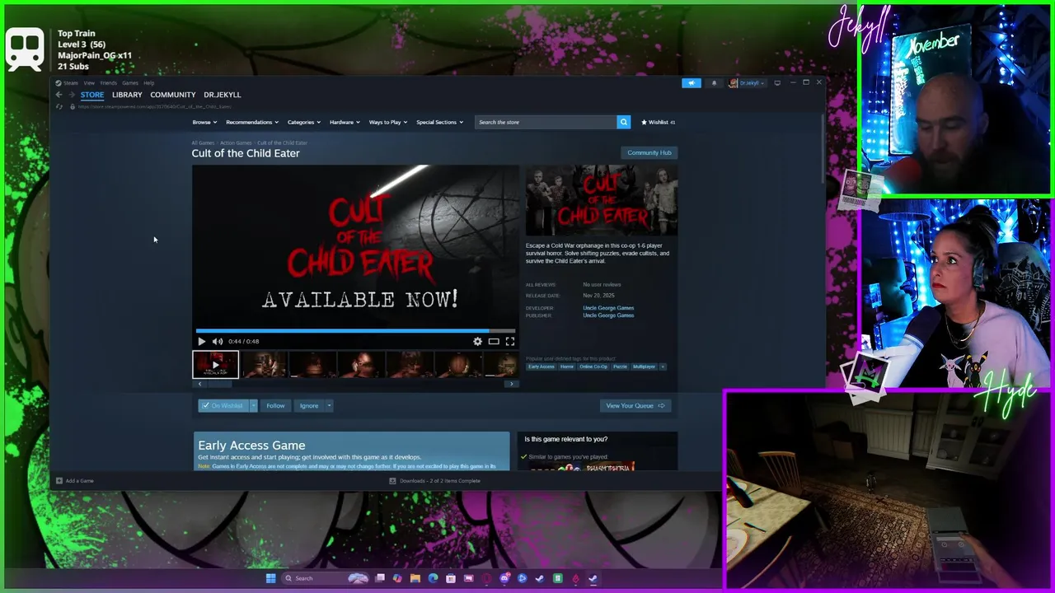Expand the Ignore options dropdown arrow
This screenshot has width=1055, height=593.
coord(329,405)
